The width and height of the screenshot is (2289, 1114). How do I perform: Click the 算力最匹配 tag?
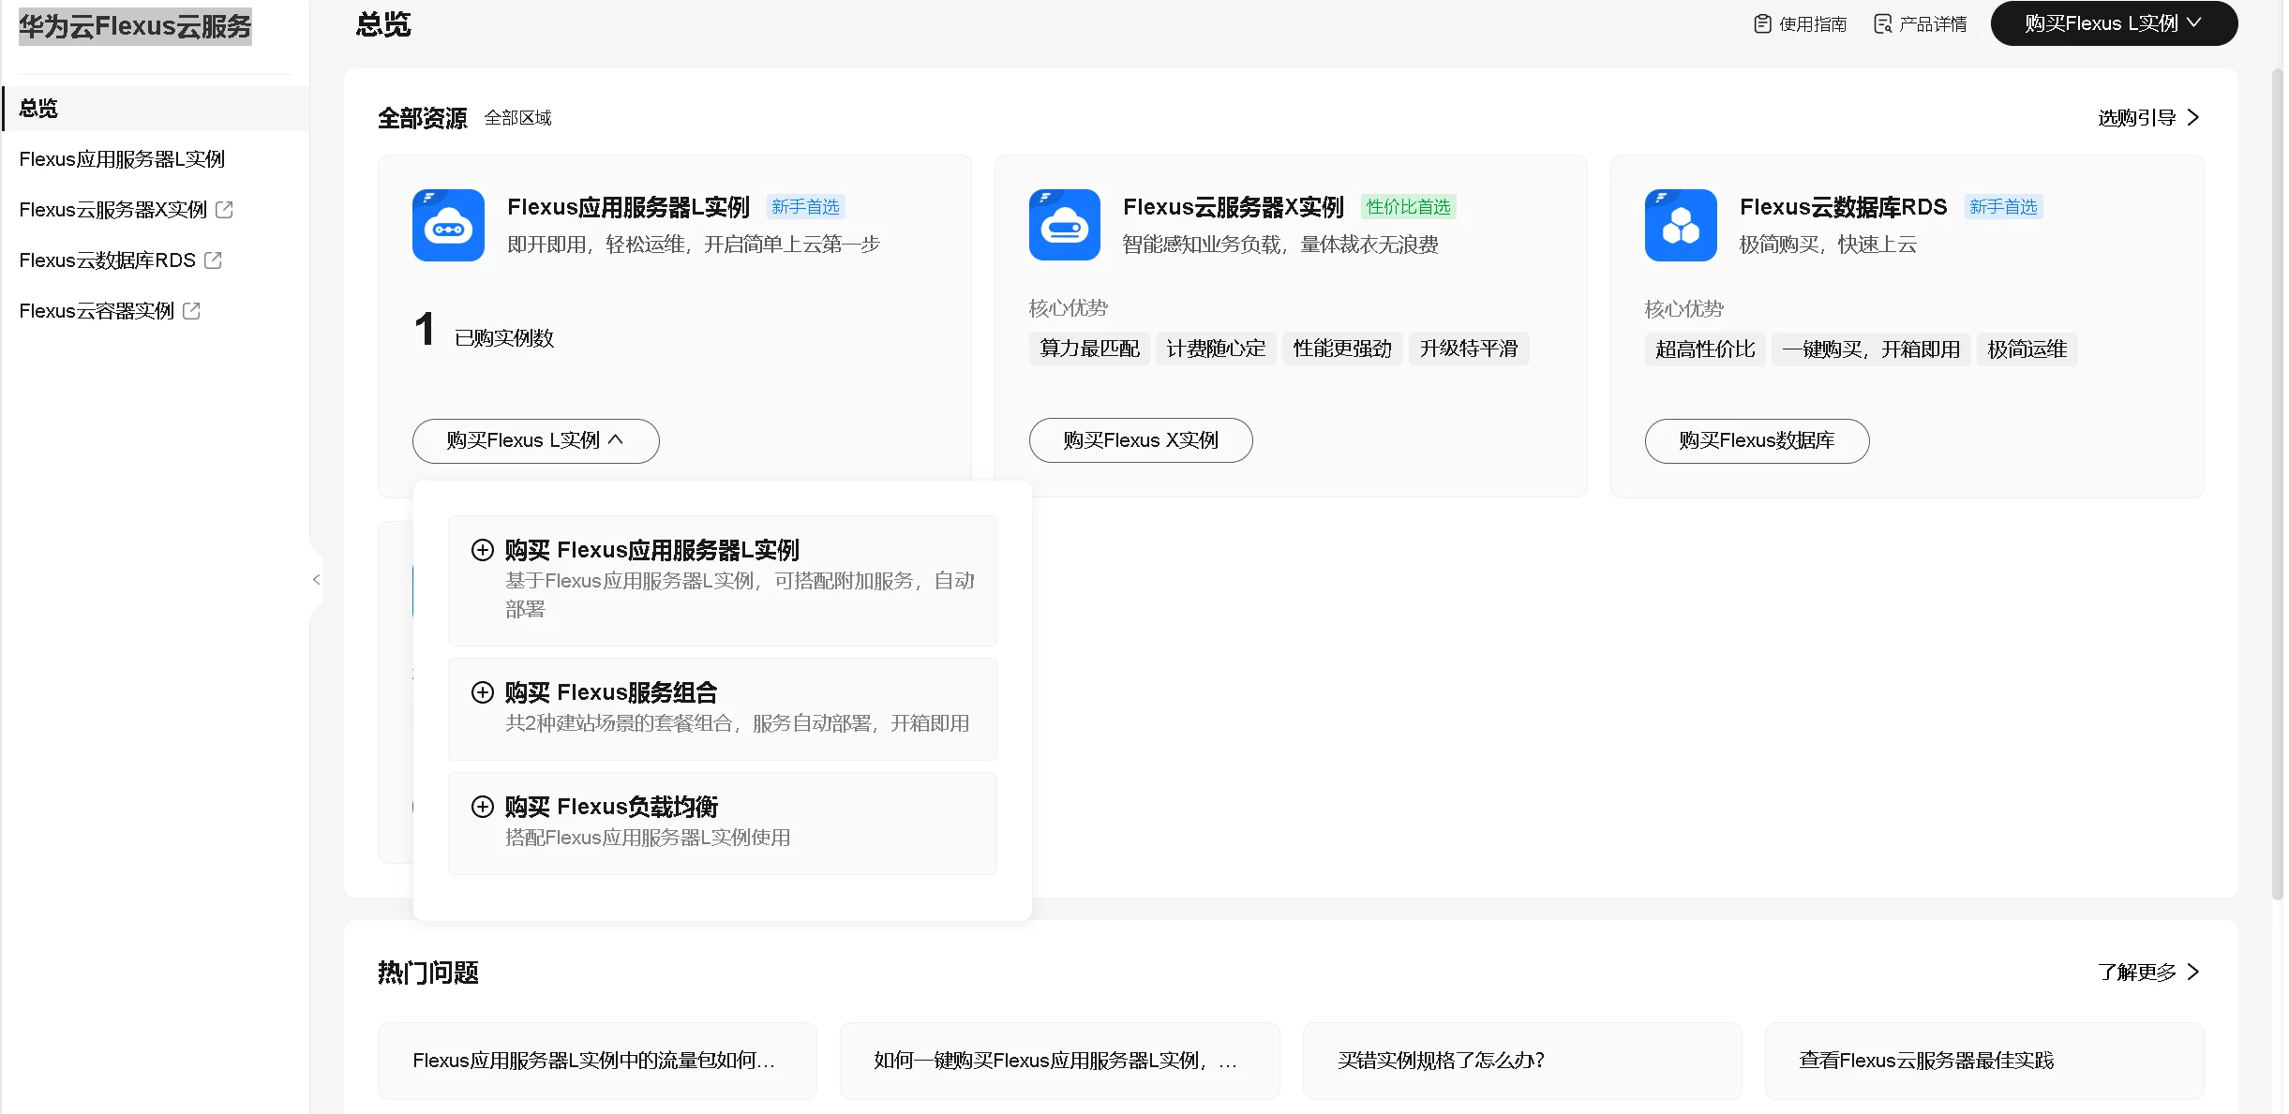[1089, 349]
